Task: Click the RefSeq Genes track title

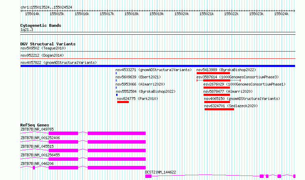Action: [35, 125]
